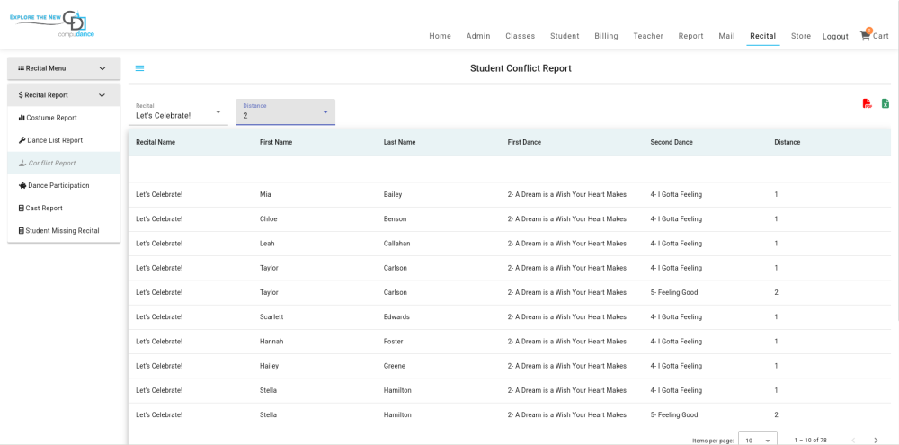Viewport: 899px width, 445px height.
Task: Sort by Last Name column header
Action: coord(400,142)
